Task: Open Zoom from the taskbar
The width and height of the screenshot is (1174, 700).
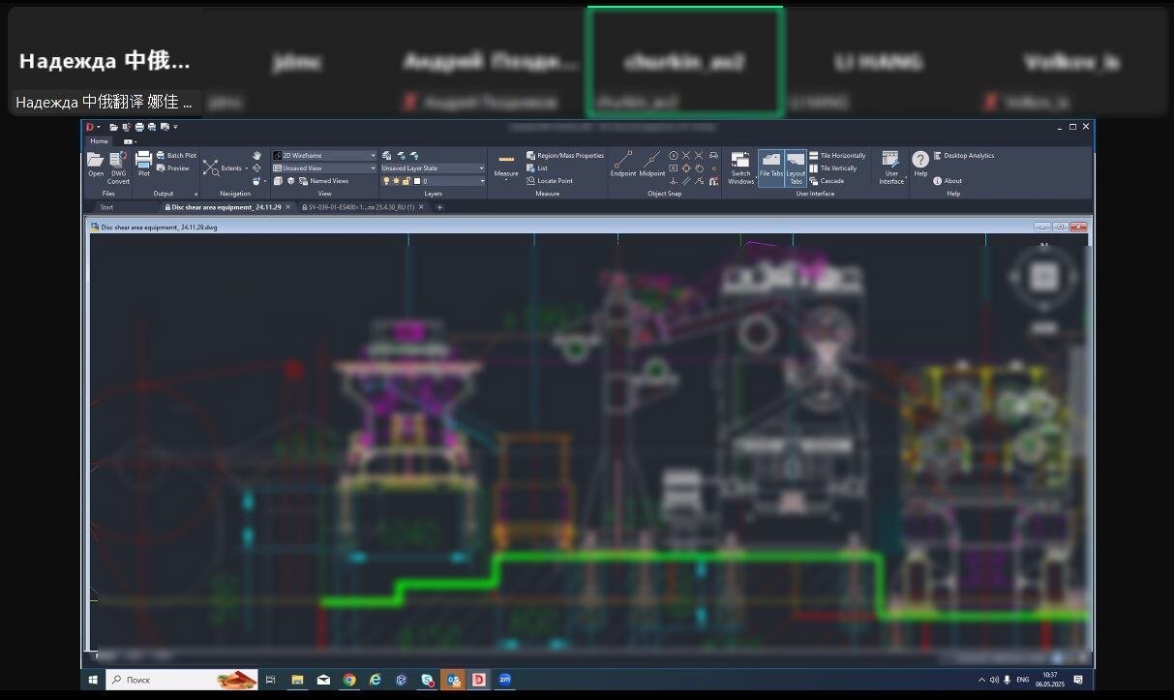Action: tap(504, 680)
